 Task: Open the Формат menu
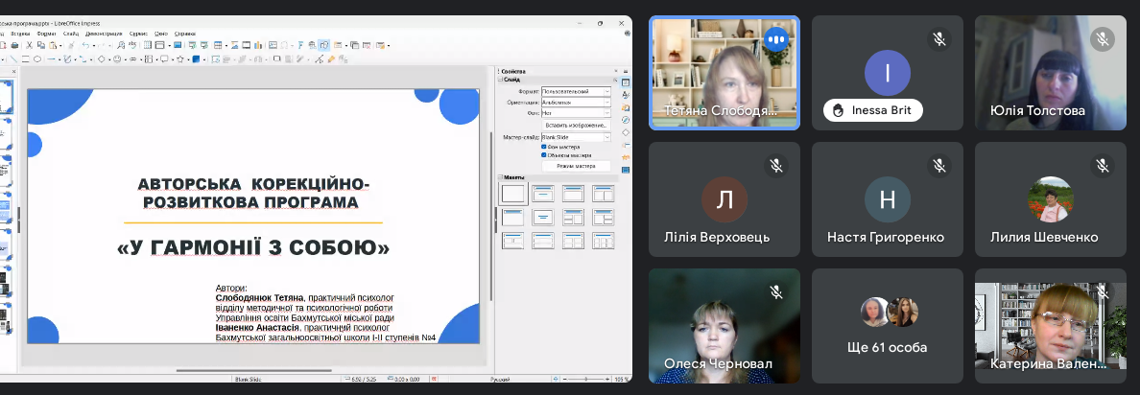tap(46, 34)
